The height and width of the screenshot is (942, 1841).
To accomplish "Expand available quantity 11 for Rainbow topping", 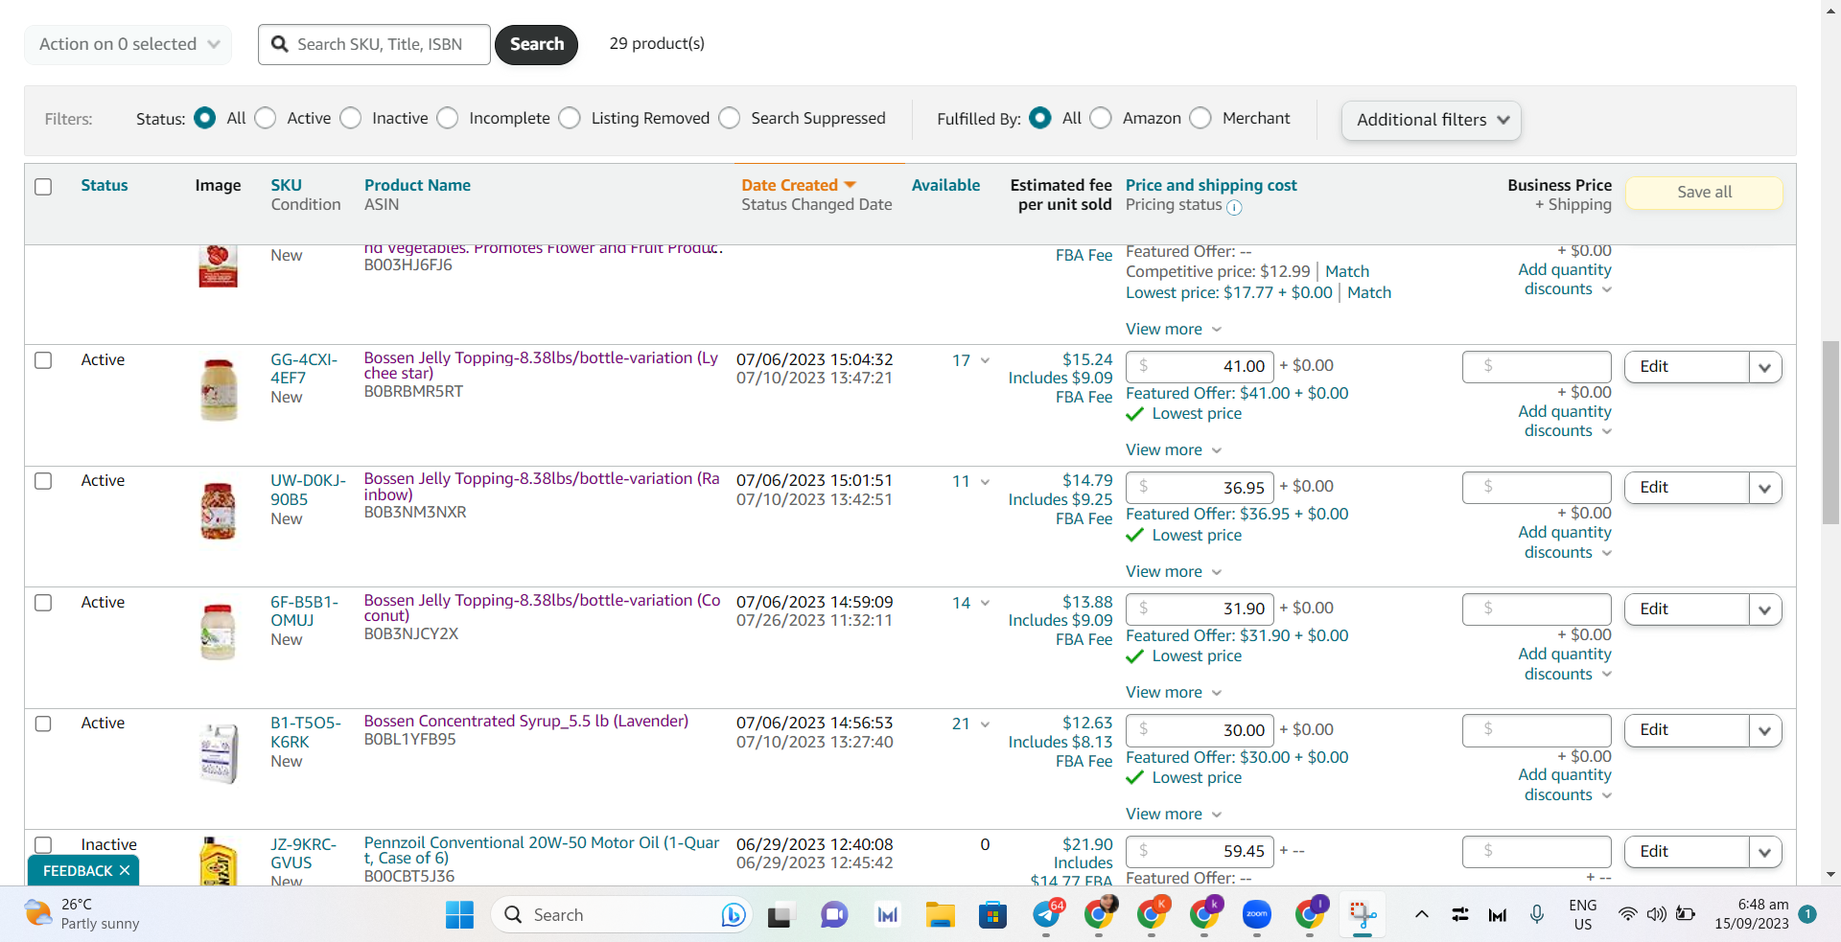I will pos(985,482).
